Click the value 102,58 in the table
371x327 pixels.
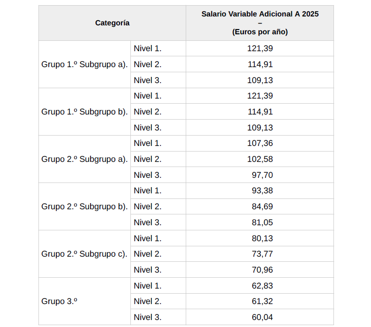[260, 160]
